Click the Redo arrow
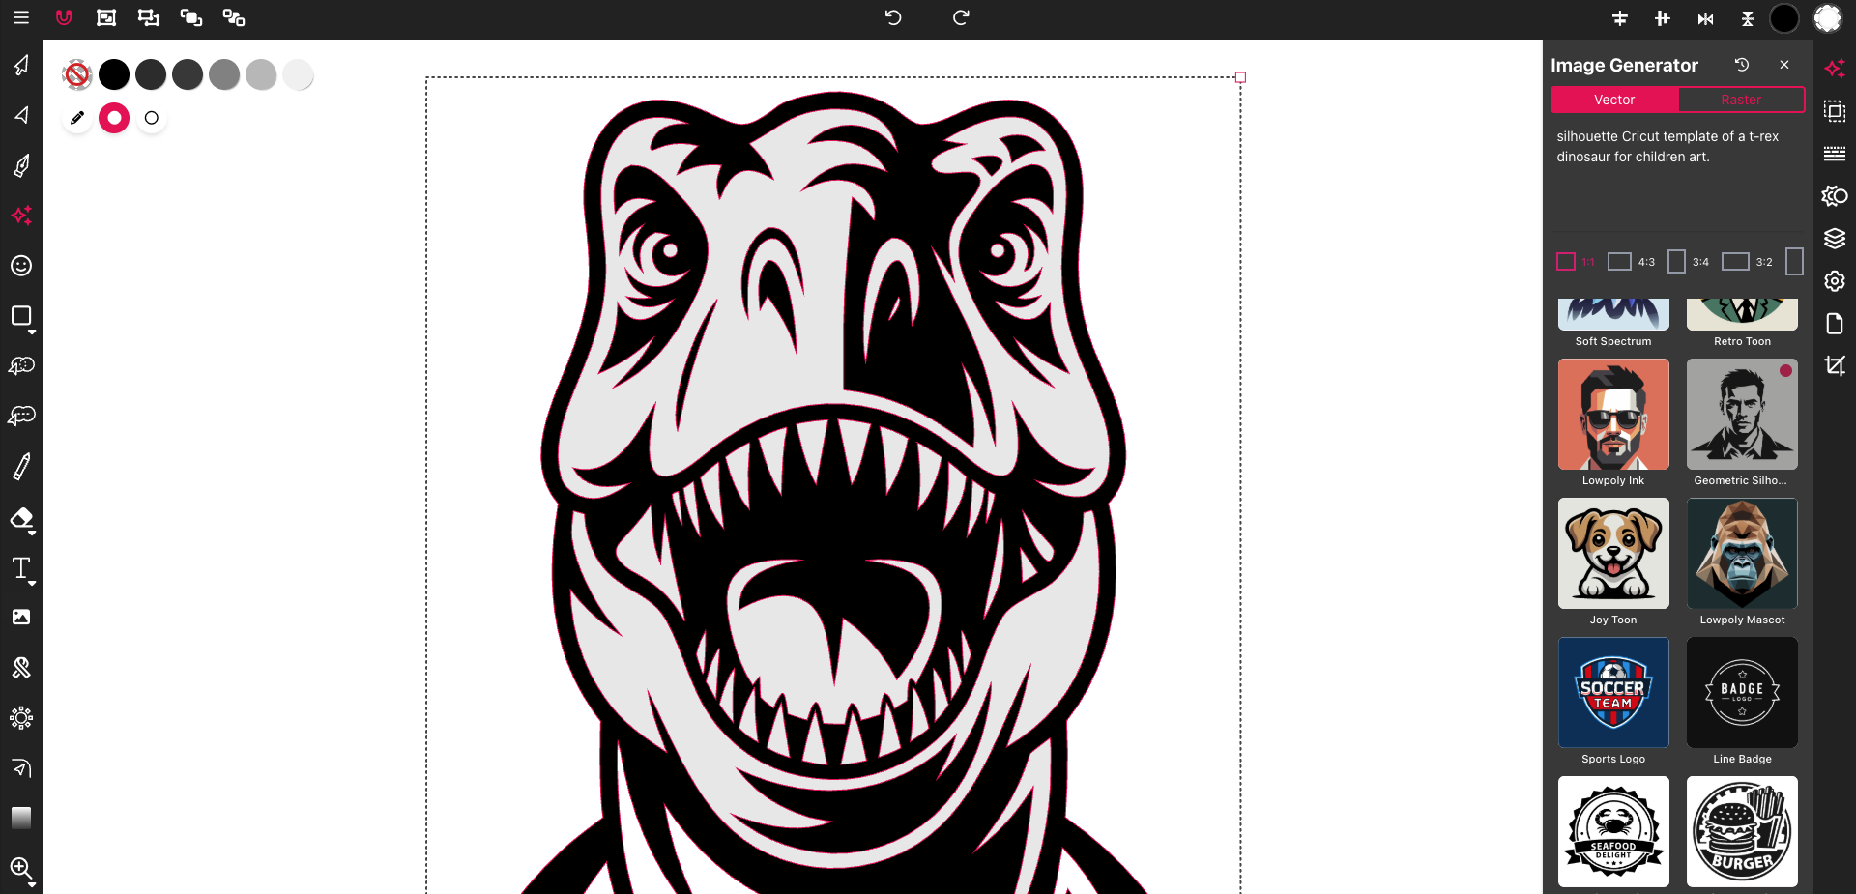The image size is (1856, 894). coord(961,17)
